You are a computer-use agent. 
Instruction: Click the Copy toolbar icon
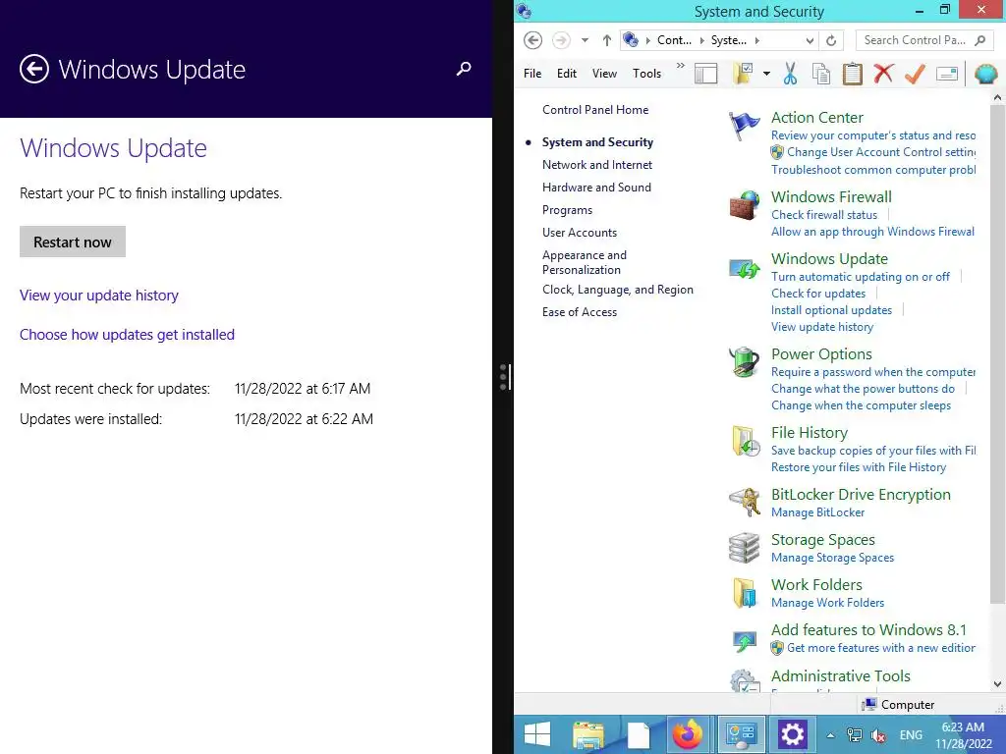(821, 74)
